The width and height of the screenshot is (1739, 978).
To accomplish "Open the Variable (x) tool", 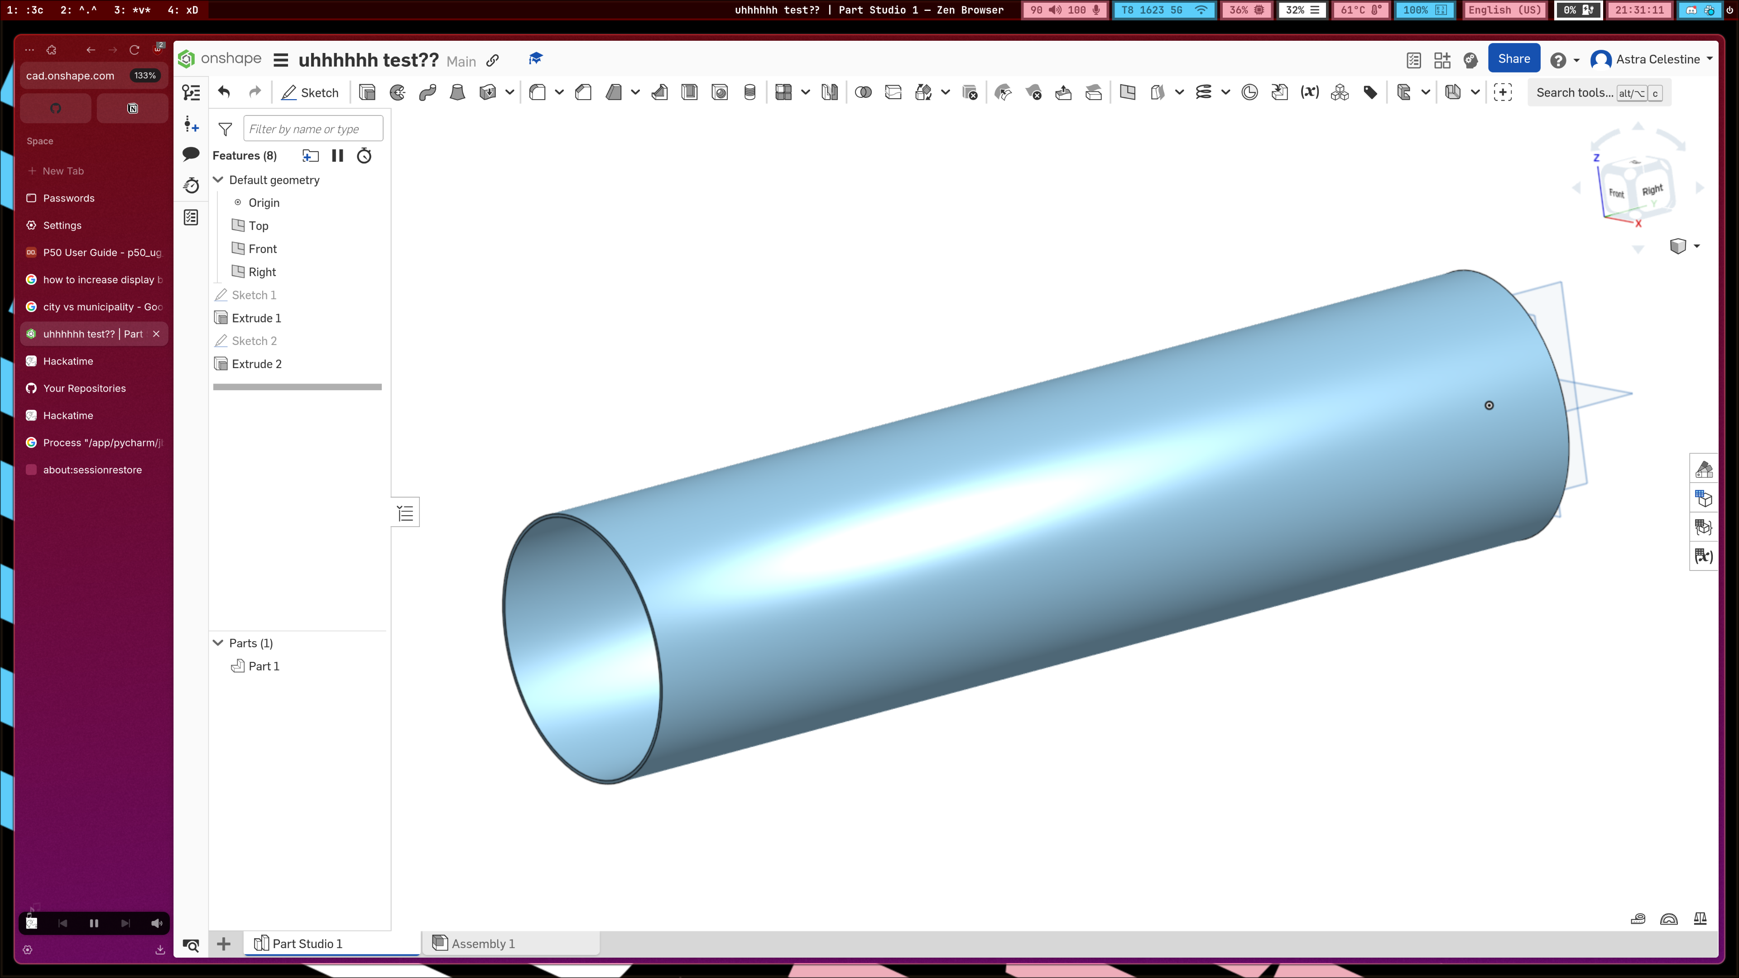I will click(1310, 92).
